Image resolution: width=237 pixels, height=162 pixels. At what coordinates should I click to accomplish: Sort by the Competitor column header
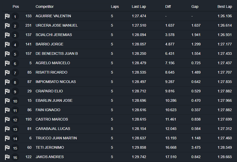click(x=45, y=7)
